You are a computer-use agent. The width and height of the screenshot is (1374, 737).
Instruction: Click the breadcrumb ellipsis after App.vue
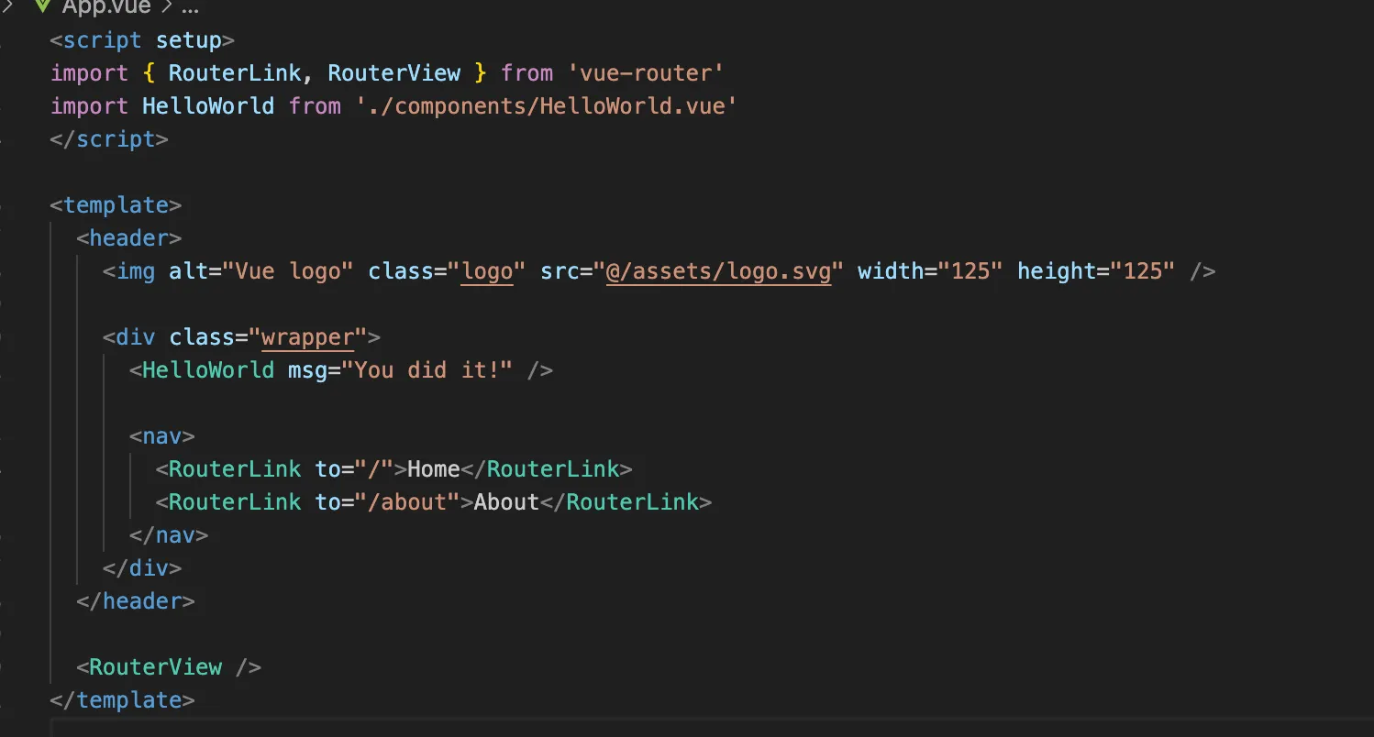(190, 7)
